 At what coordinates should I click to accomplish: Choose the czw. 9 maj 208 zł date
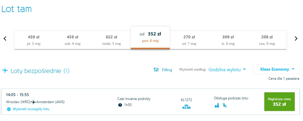coord(267,40)
